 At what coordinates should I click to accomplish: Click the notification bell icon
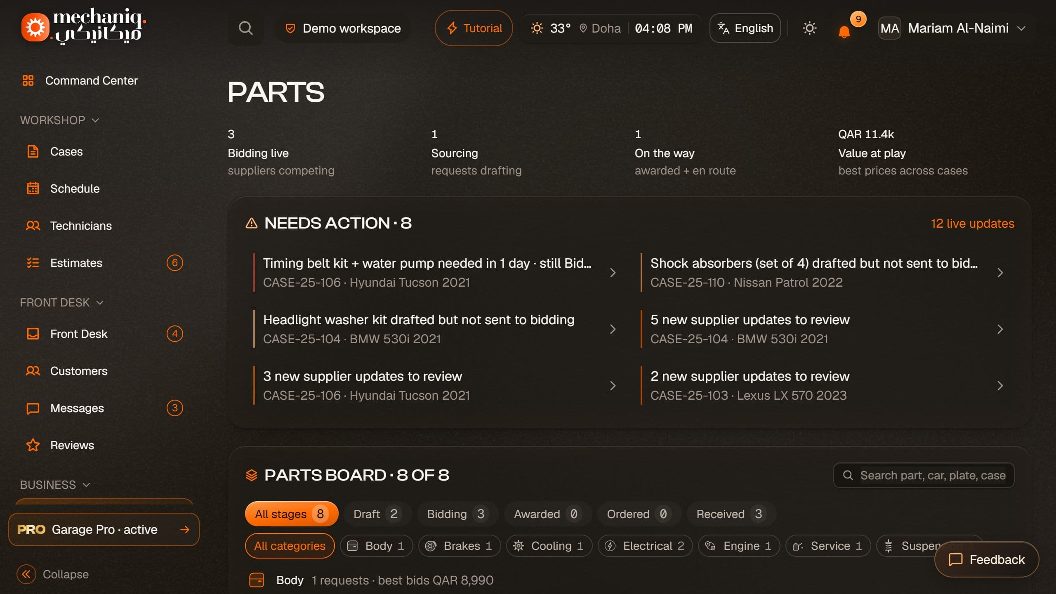pyautogui.click(x=844, y=31)
